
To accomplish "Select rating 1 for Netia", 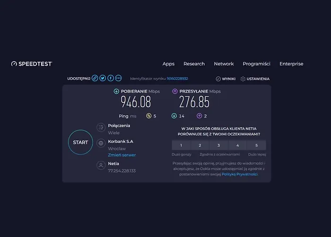I will [x=181, y=146].
